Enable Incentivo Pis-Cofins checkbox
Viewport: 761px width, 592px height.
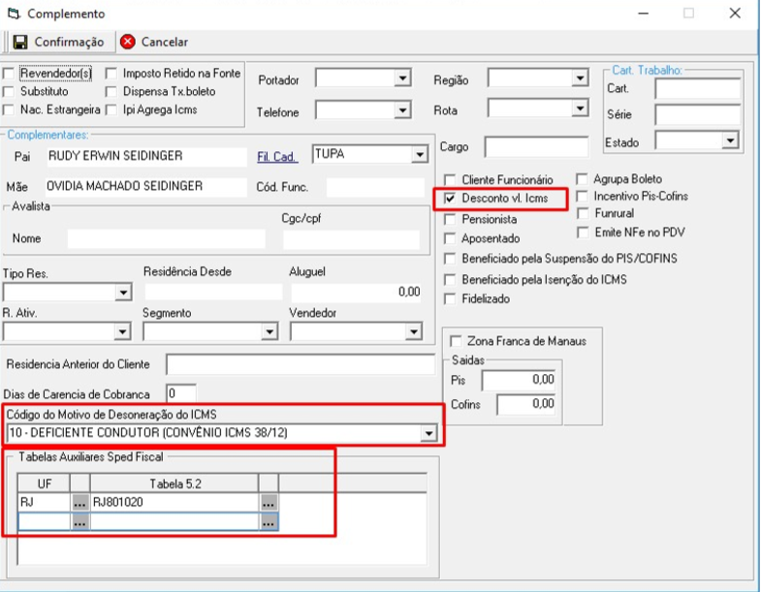(x=582, y=197)
